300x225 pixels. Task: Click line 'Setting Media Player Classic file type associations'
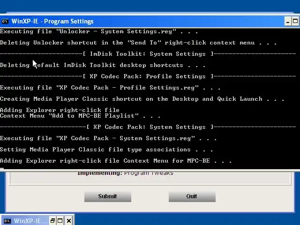click(x=106, y=150)
